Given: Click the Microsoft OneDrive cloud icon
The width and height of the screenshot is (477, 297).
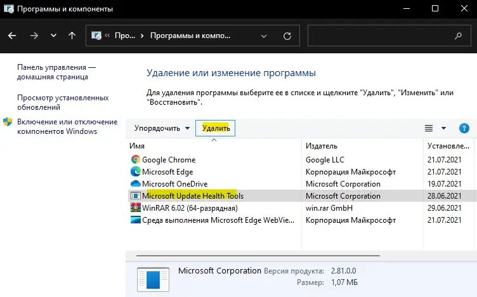Looking at the screenshot, I should (135, 184).
